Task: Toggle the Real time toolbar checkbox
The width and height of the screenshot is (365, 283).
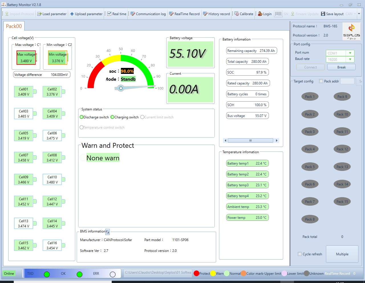Action: point(109,14)
